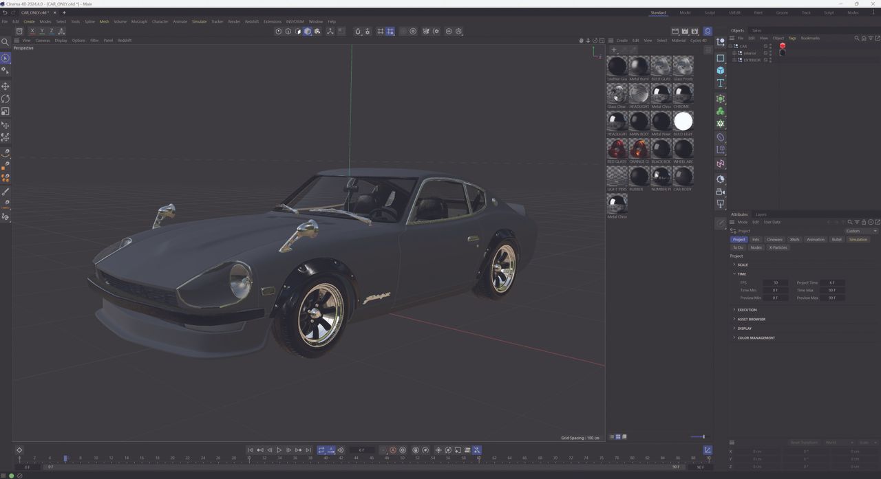
Task: Click the FPS input field
Action: click(x=775, y=282)
